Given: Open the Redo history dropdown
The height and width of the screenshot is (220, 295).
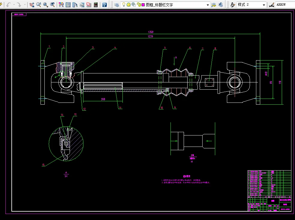Looking at the screenshot, I should 25,5.
